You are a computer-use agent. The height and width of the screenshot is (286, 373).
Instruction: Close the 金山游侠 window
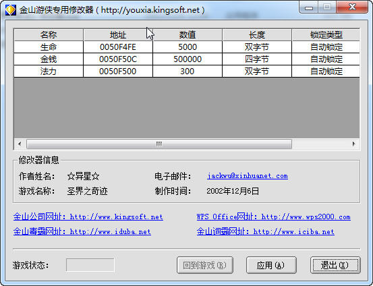[x=352, y=7]
